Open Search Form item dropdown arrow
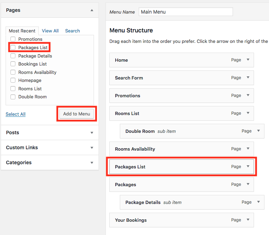This screenshot has height=235, width=269. click(248, 77)
